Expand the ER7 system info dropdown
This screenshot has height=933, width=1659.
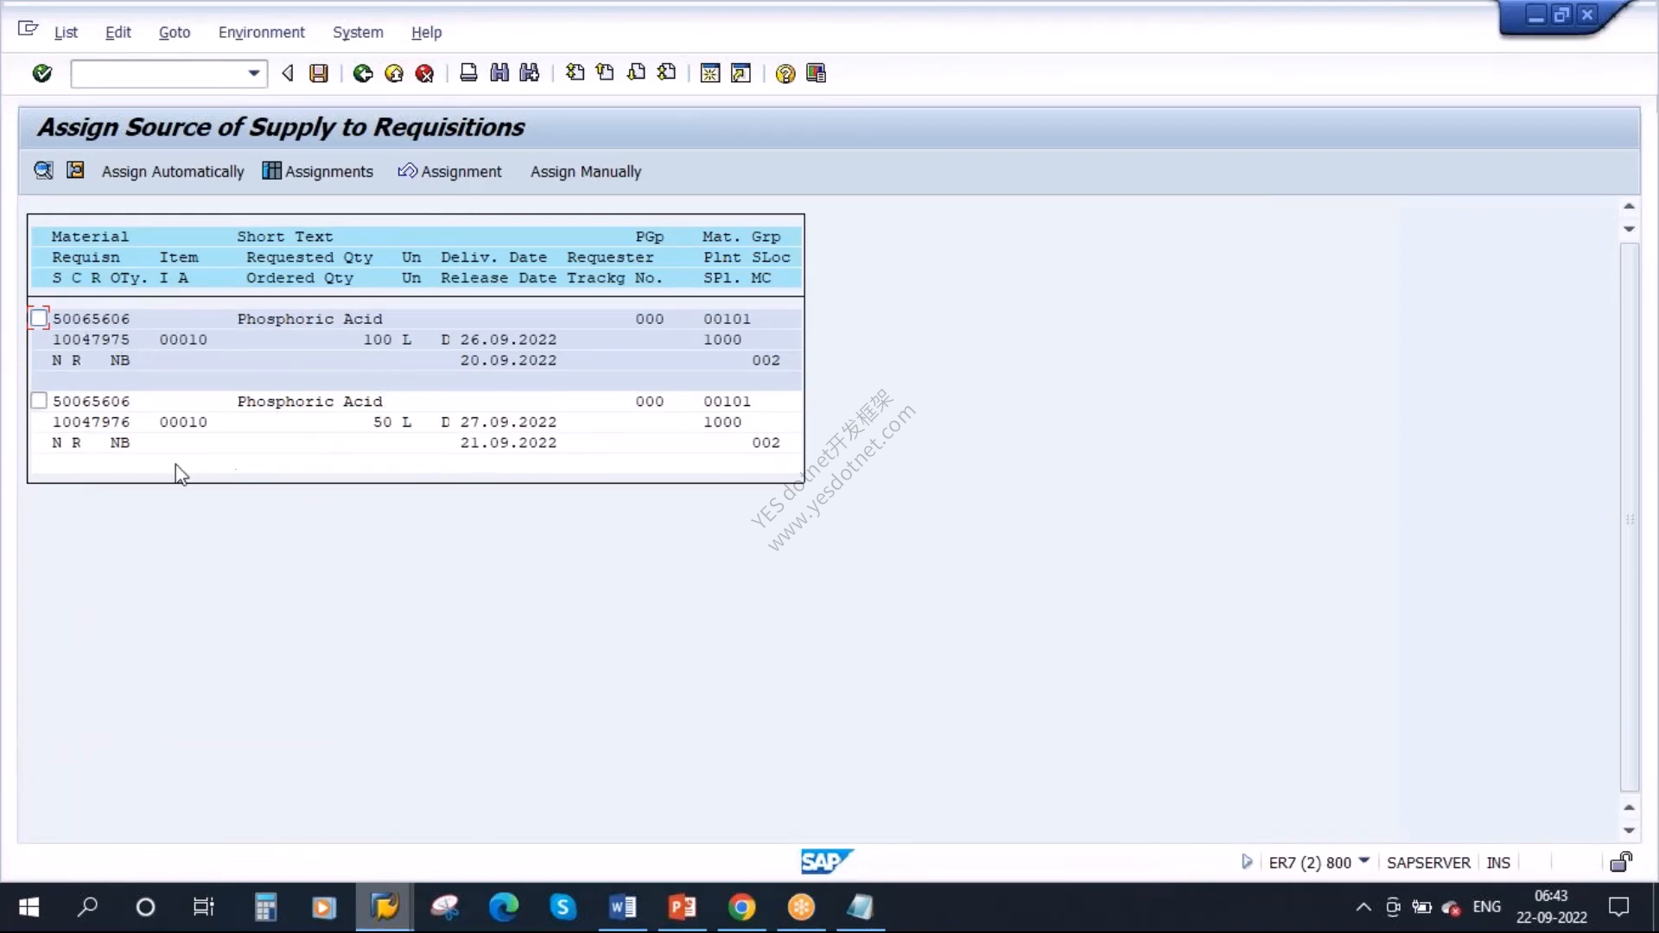(x=1364, y=860)
